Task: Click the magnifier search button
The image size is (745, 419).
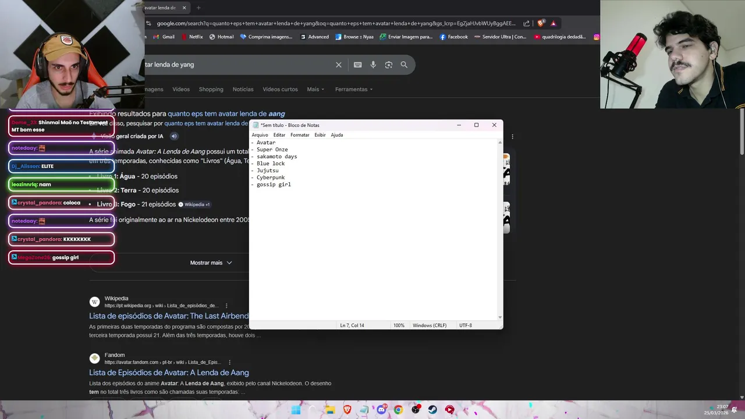Action: [x=404, y=65]
